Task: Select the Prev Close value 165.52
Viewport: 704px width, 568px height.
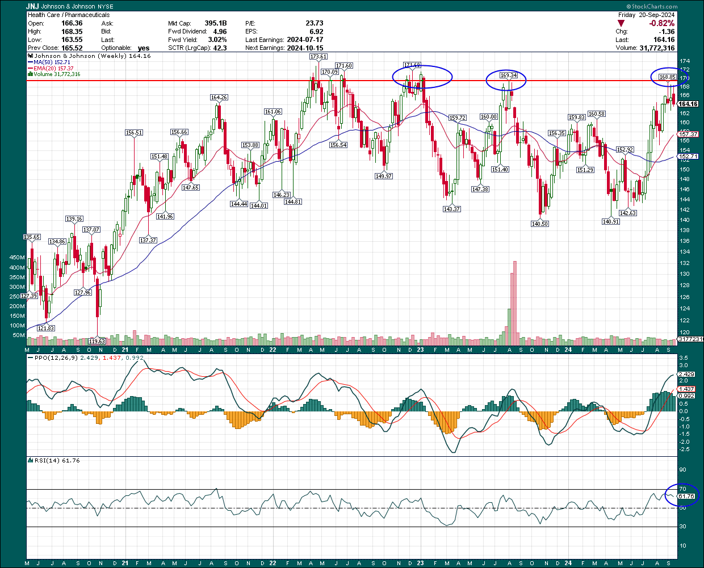Action: pos(72,48)
